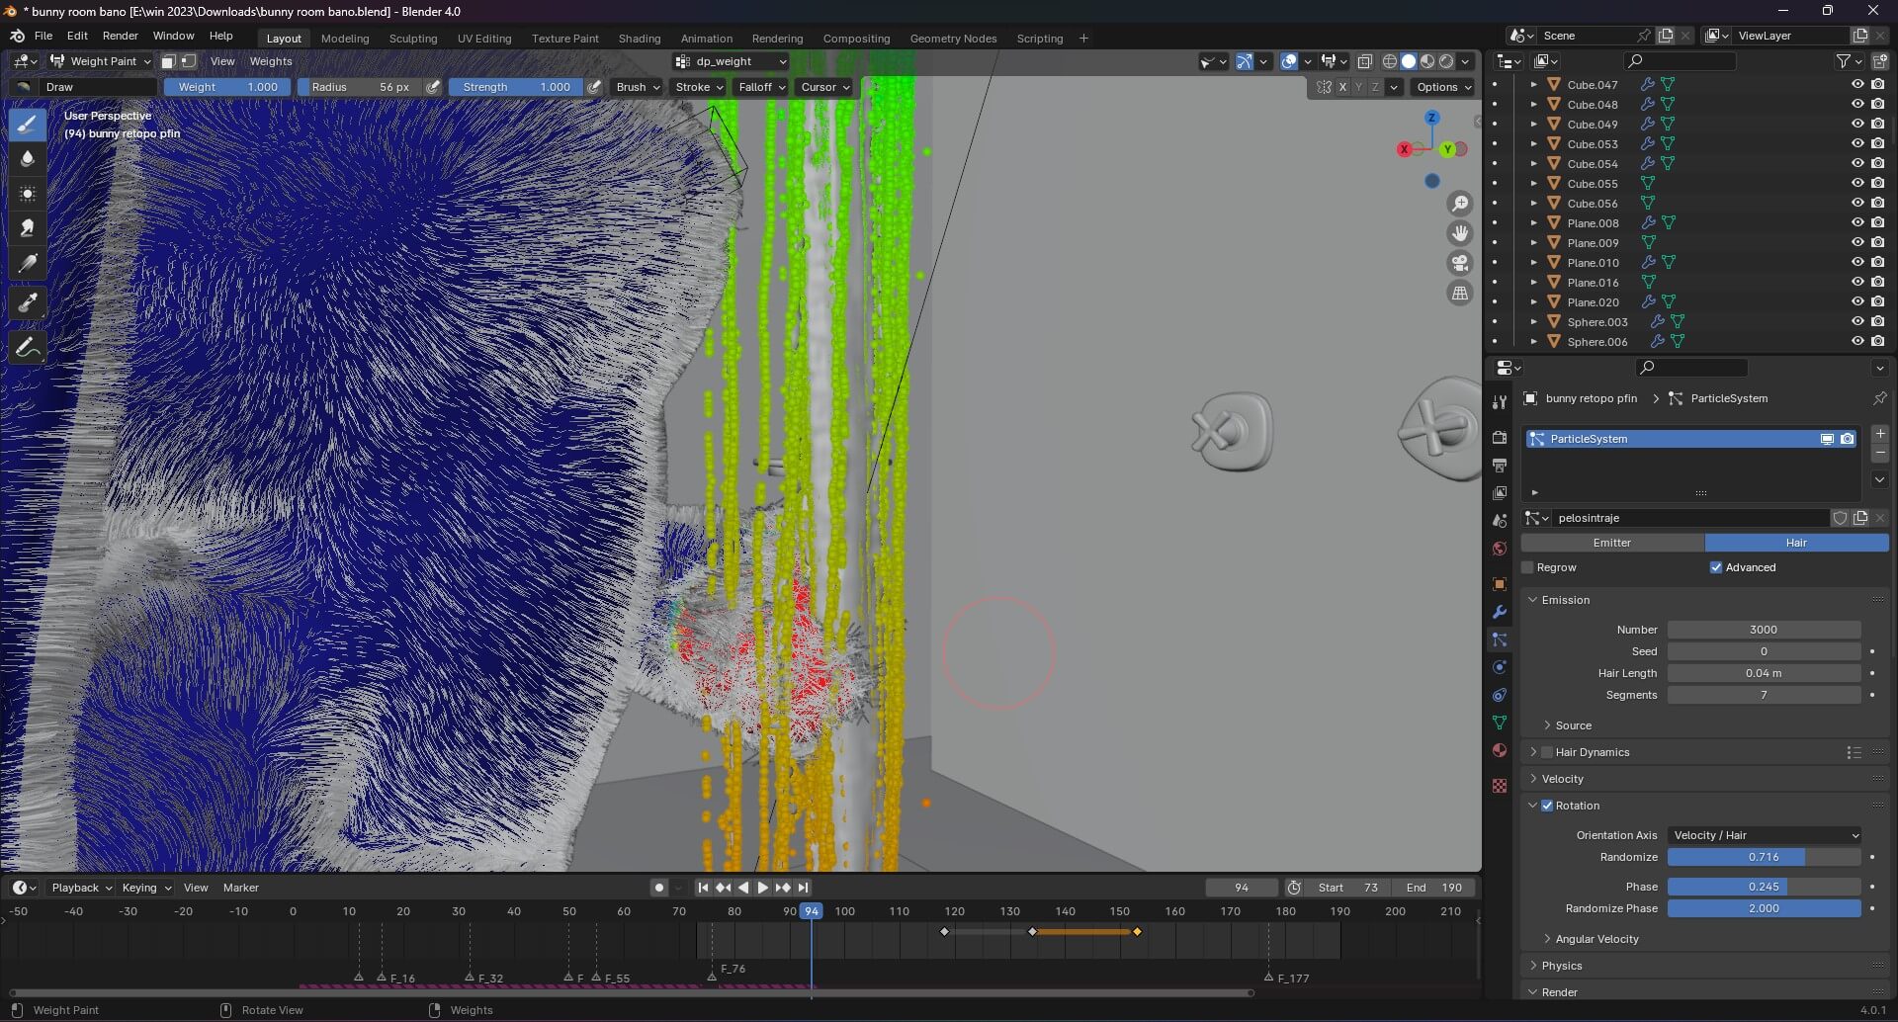Open the Material properties tab
1898x1022 pixels.
click(x=1500, y=750)
